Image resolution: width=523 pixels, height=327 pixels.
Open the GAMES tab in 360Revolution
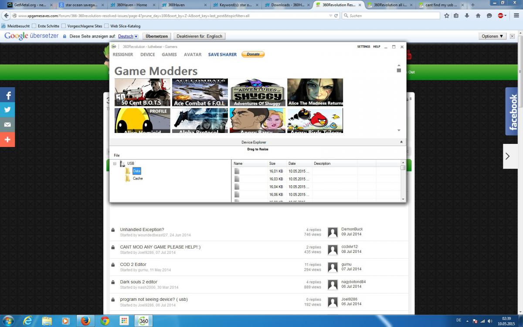coord(169,54)
